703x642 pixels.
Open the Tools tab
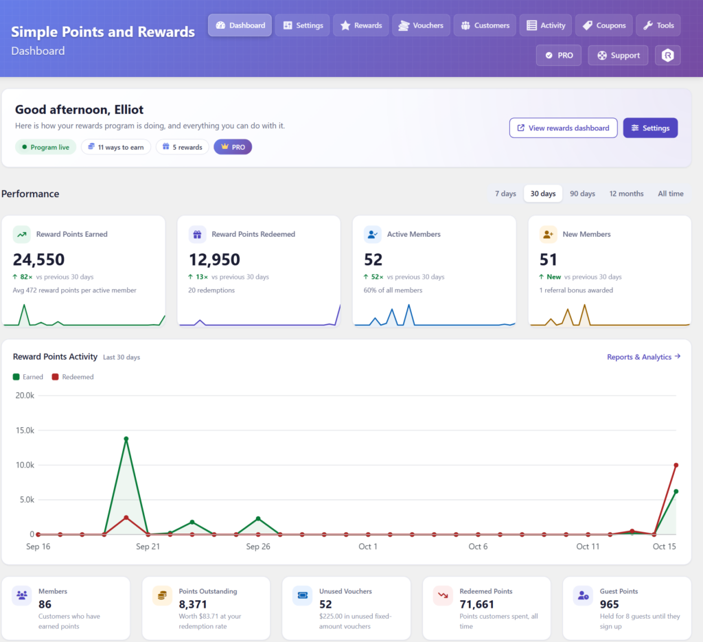pos(658,25)
